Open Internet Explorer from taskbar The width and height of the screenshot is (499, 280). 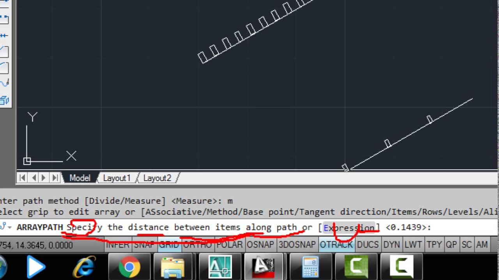[x=84, y=267]
